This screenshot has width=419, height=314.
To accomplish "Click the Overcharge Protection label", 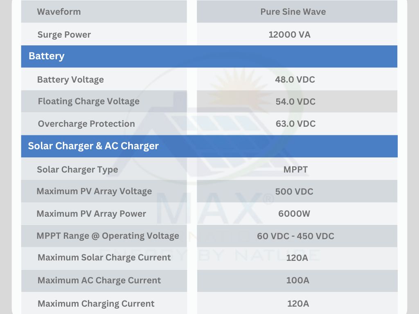I will click(86, 123).
